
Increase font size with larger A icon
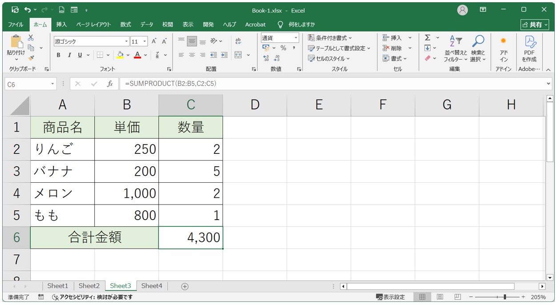154,41
